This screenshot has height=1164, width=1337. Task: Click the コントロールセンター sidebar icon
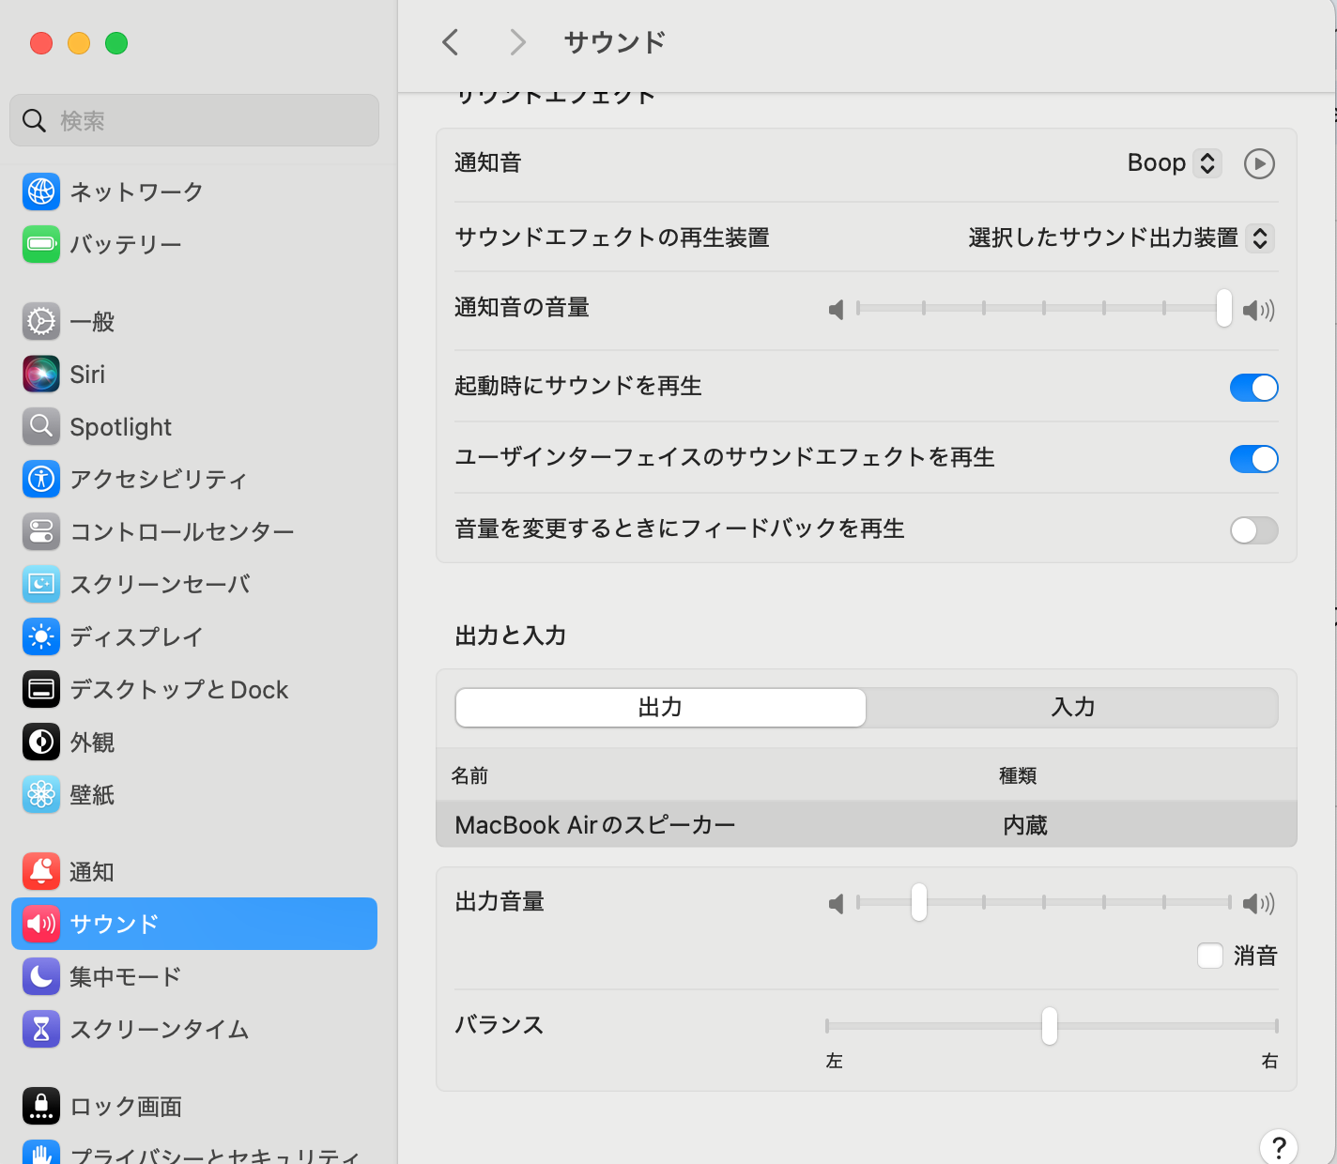point(41,531)
